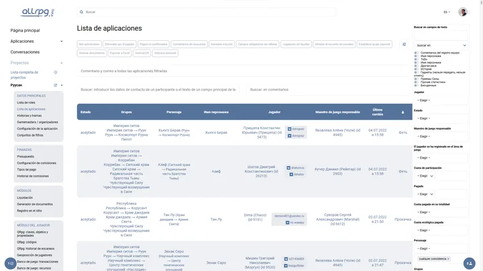The image size is (483, 271).
Task: Open the allrpg logo home link
Action: [x=38, y=12]
